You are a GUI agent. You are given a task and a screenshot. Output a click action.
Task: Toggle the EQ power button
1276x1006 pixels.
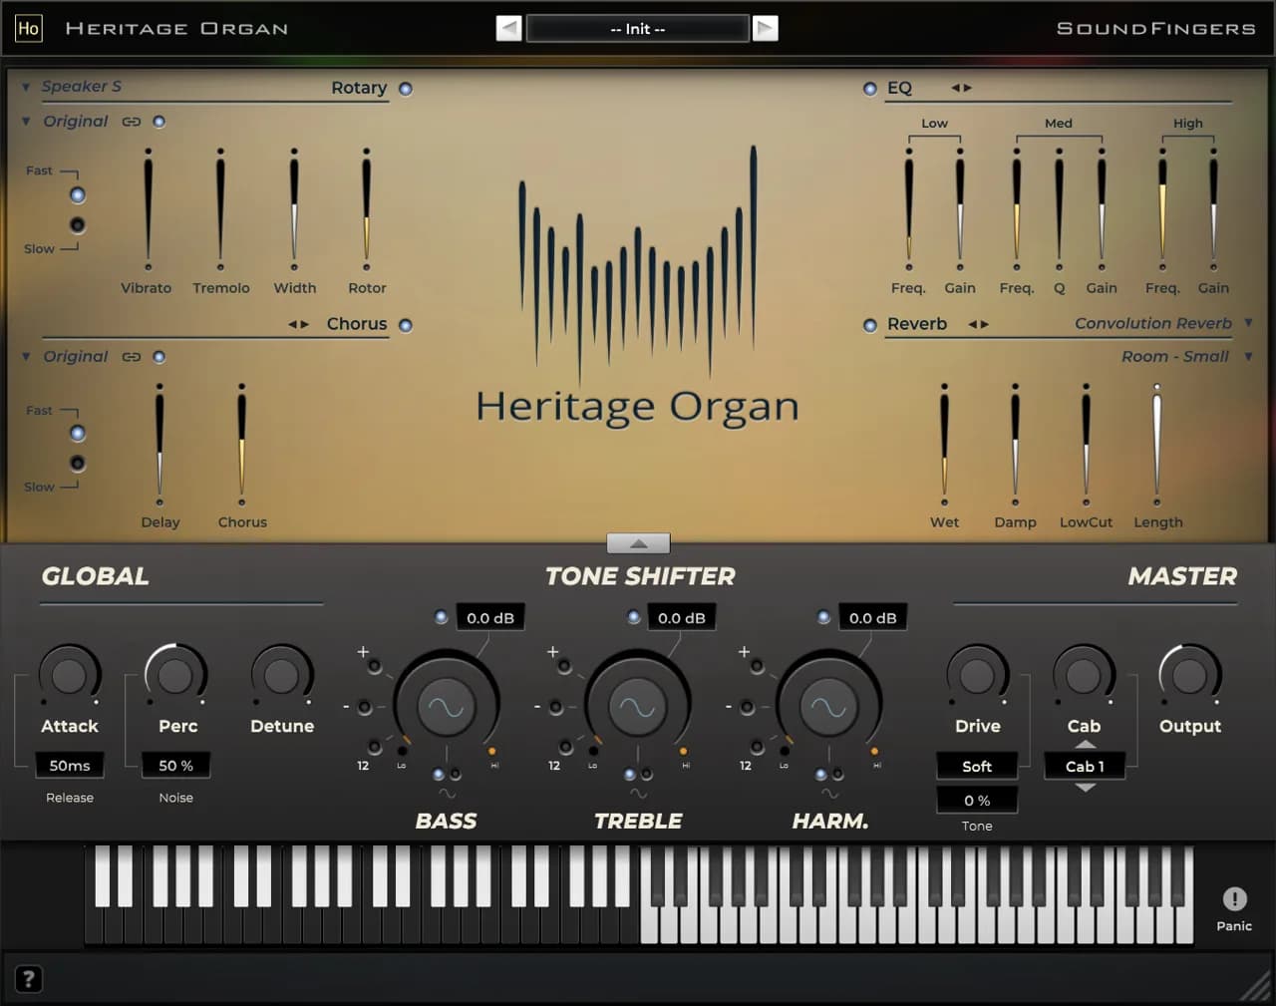tap(870, 89)
